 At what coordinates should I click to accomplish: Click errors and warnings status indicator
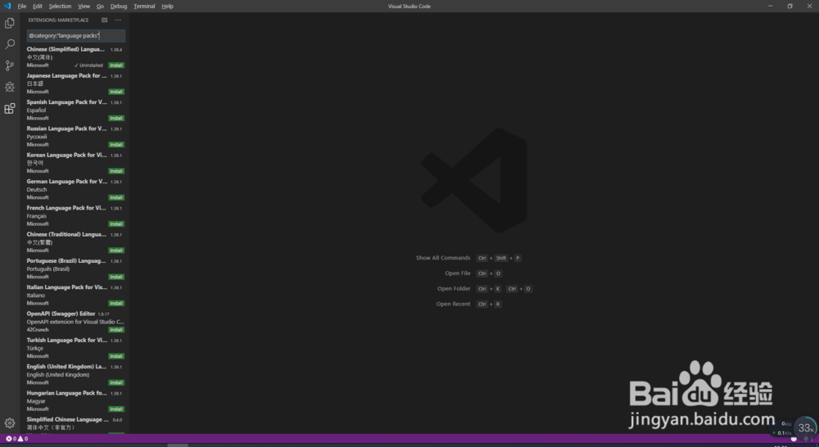point(16,439)
